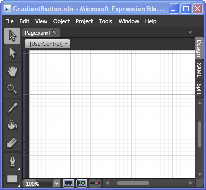Select the Pen tool
Viewport: 206px width, 190px height.
coord(12,161)
